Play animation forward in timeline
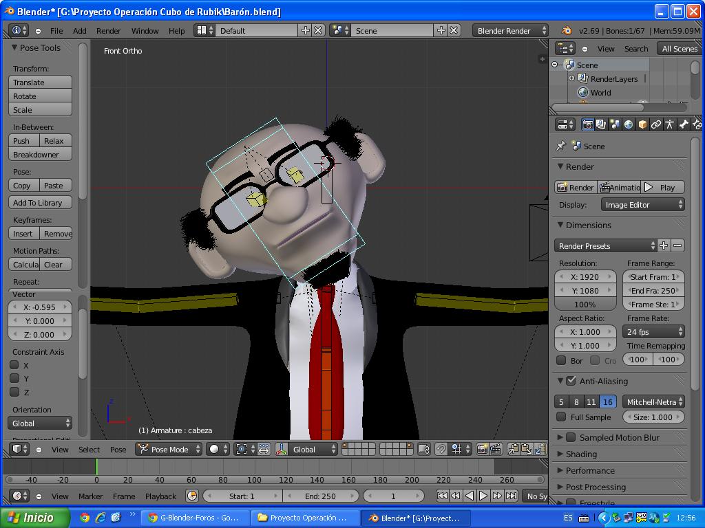Viewport: 705px width, 528px height. [x=483, y=496]
